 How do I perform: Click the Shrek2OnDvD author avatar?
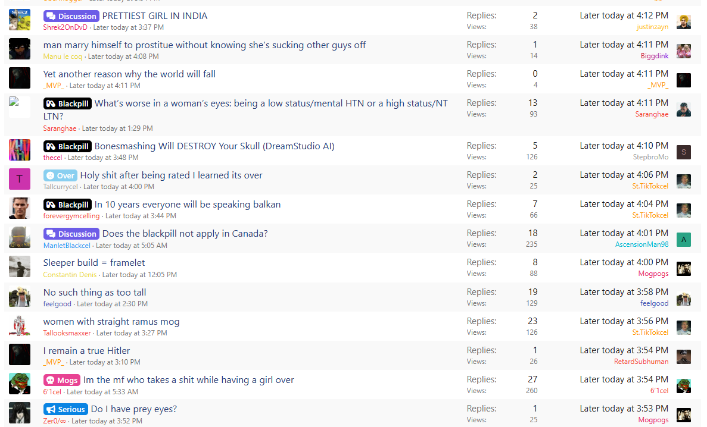click(20, 20)
